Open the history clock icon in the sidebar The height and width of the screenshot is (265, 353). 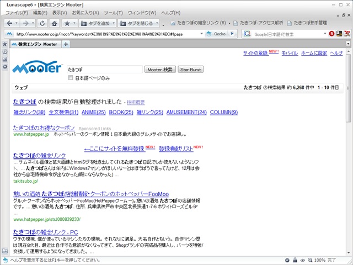4,51
